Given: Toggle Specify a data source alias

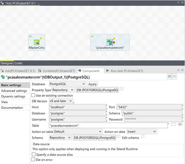Looking at the screenshot, I should (34, 154).
